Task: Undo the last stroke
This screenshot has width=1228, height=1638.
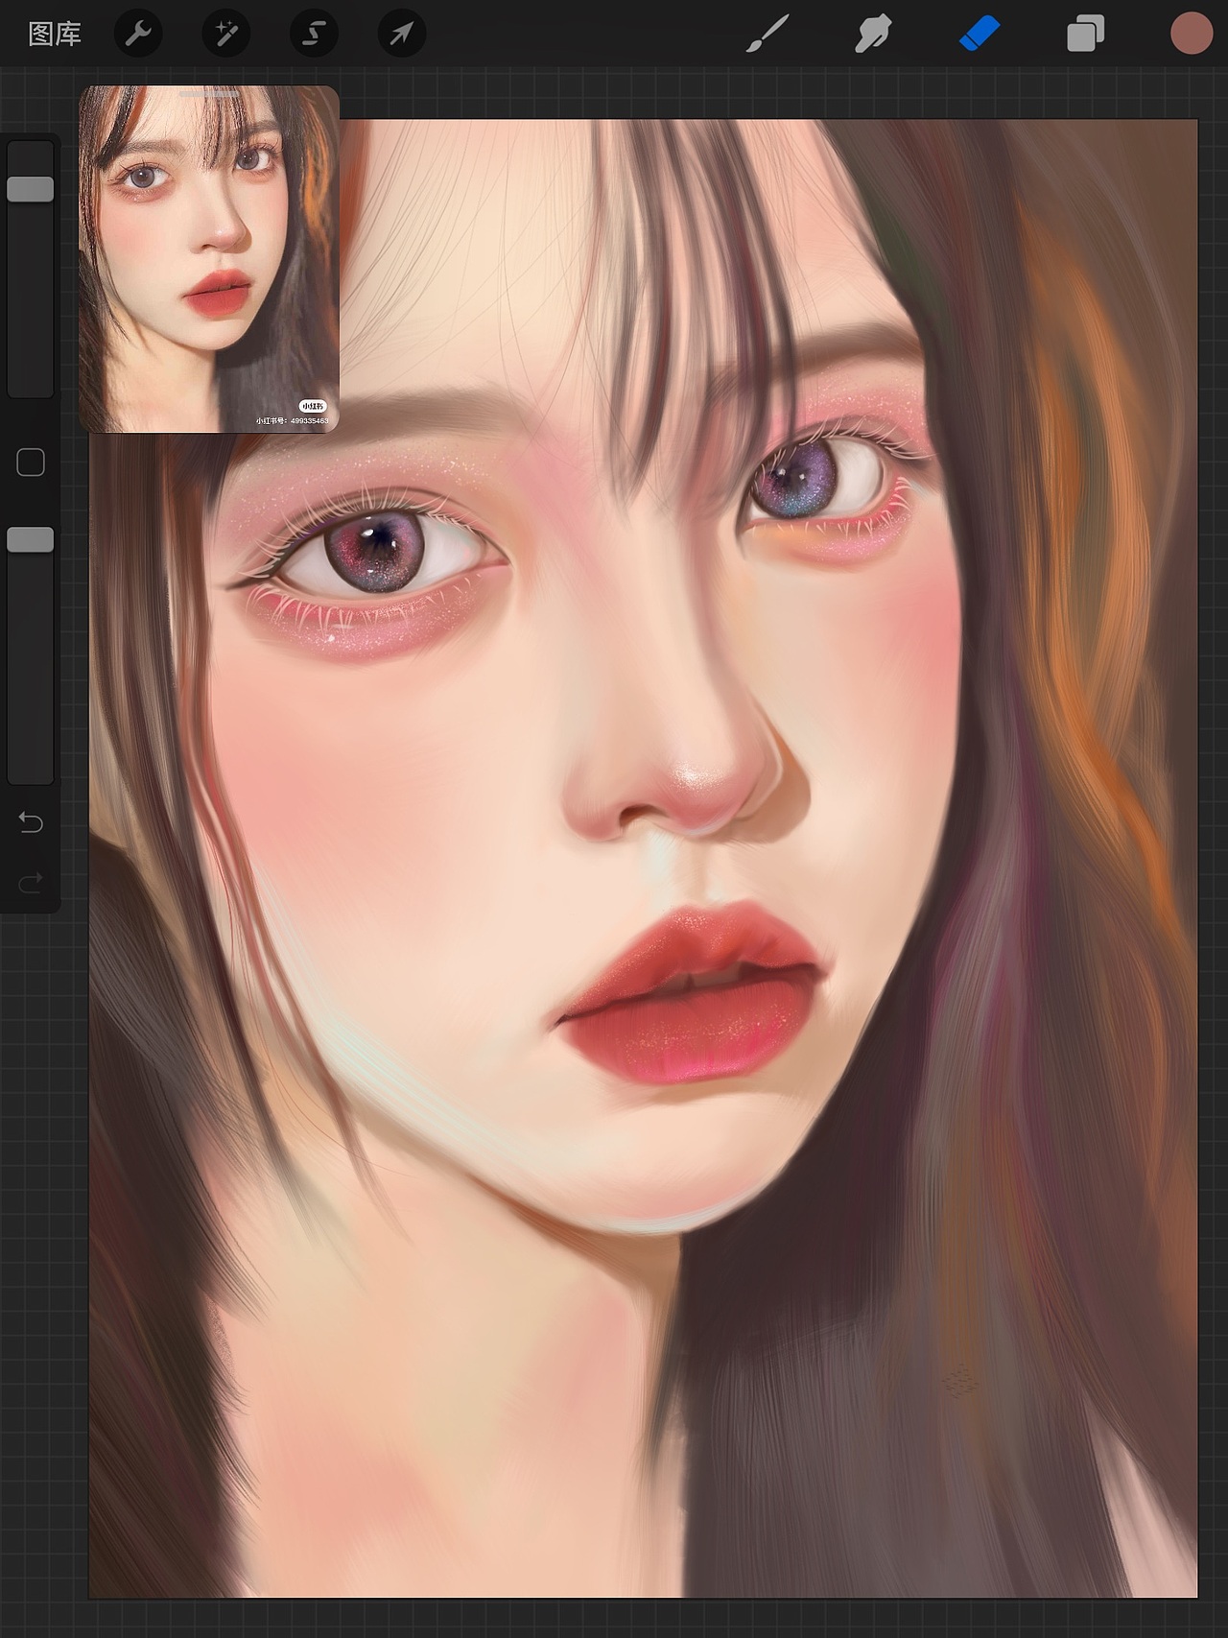Action: [x=31, y=822]
